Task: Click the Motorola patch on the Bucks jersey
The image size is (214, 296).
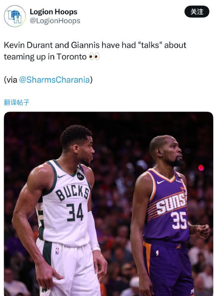Action: [81, 176]
